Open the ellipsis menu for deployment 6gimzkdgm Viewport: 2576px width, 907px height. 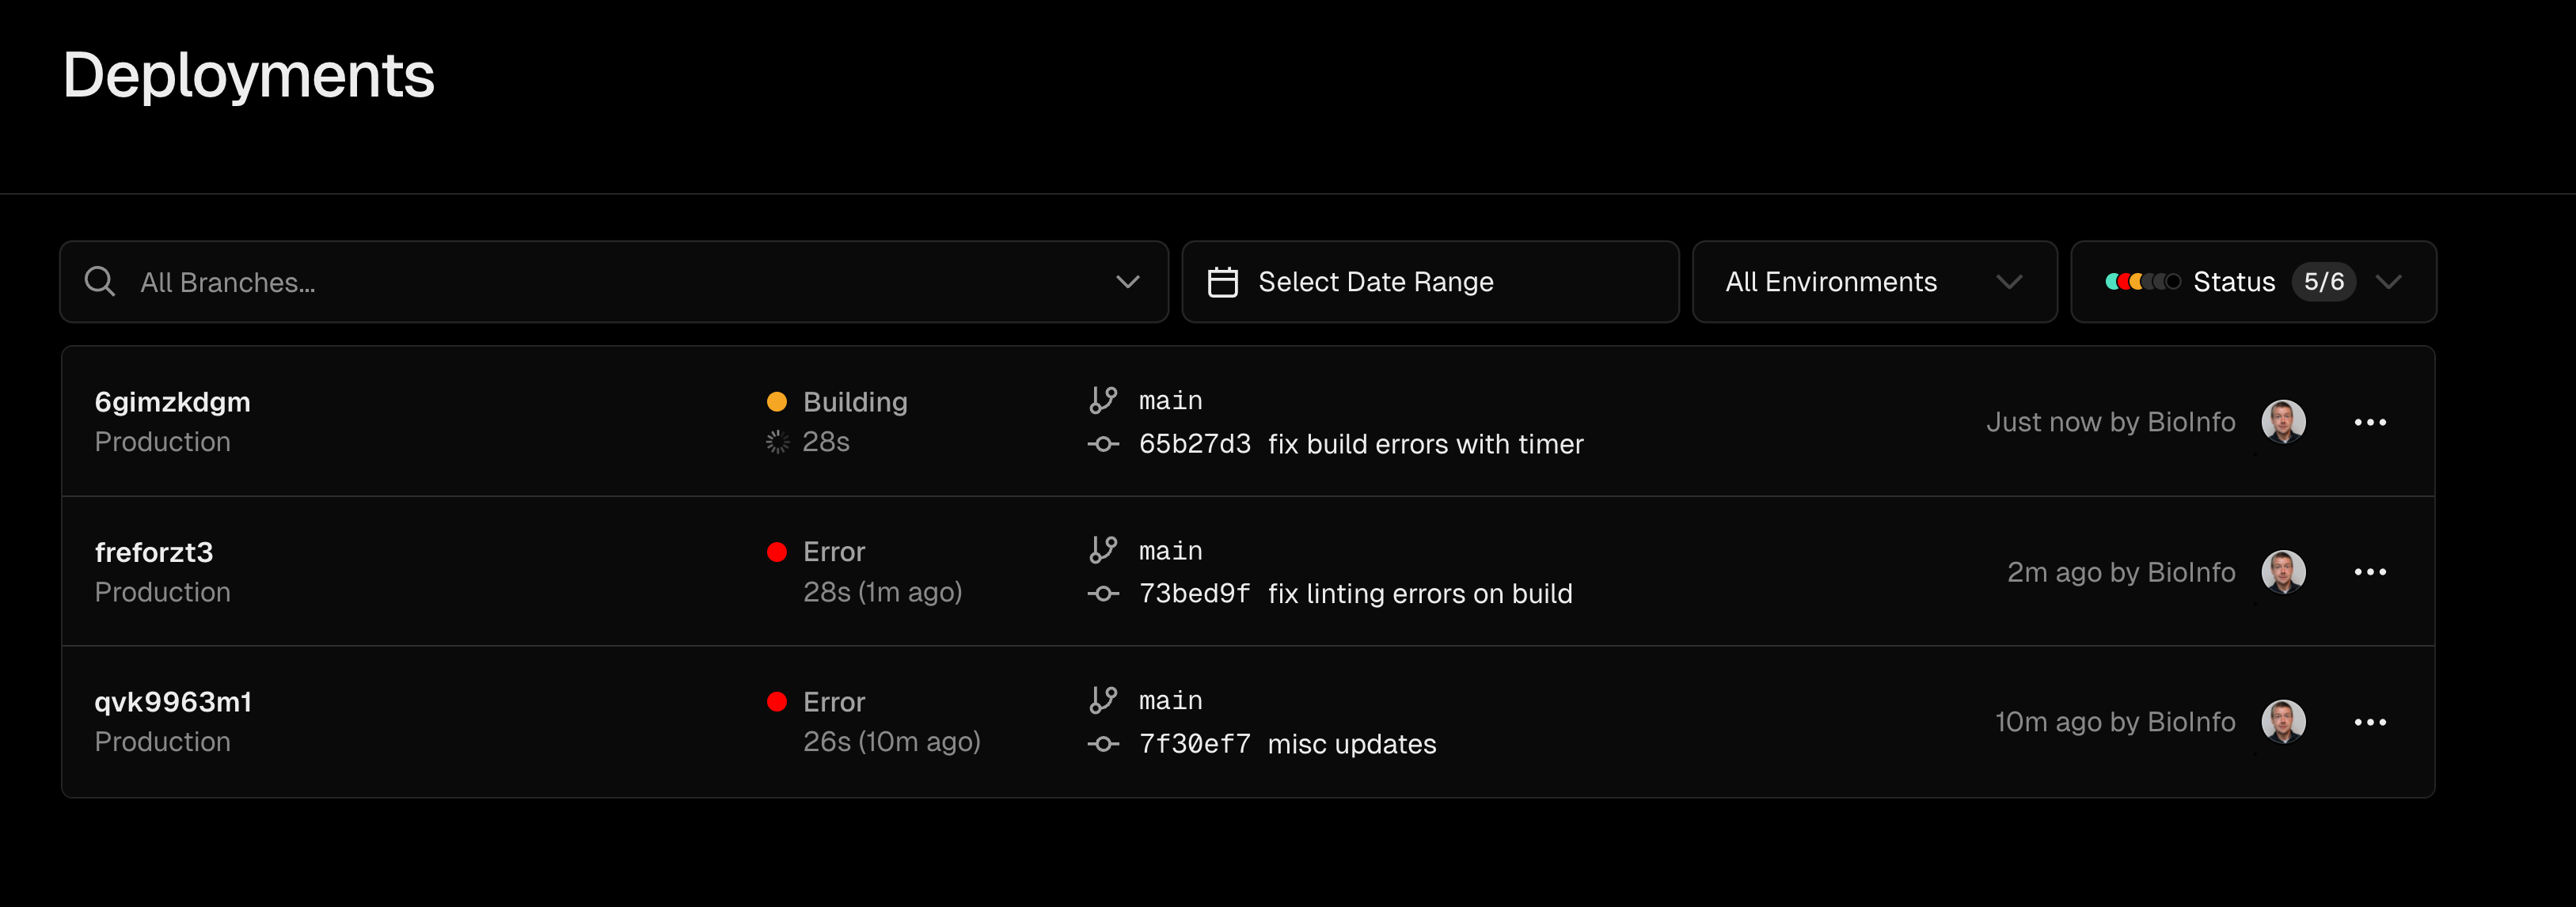point(2371,421)
